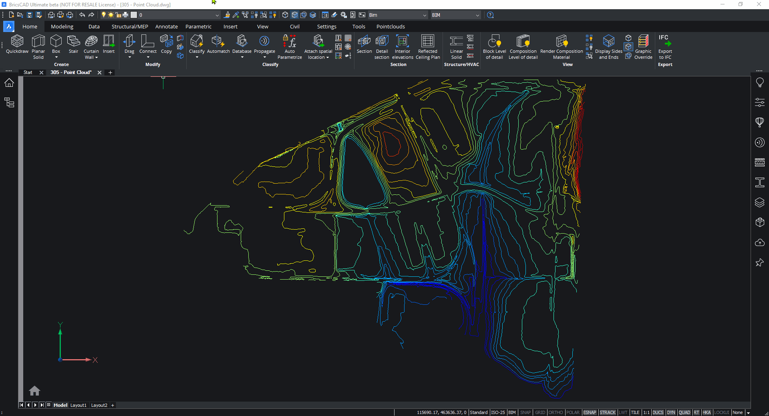Click the Save icon in the toolbar

coord(30,15)
